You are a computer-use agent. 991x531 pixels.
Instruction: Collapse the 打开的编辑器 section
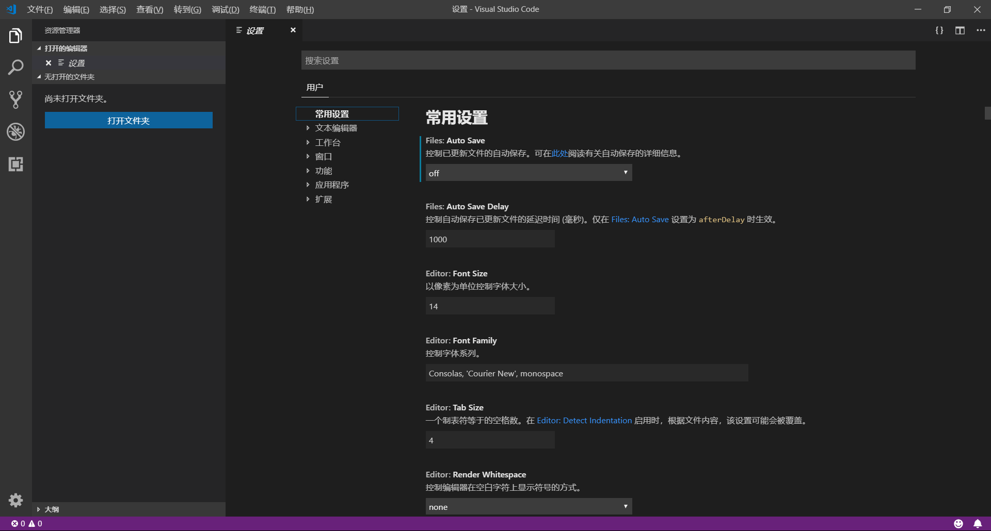129,48
